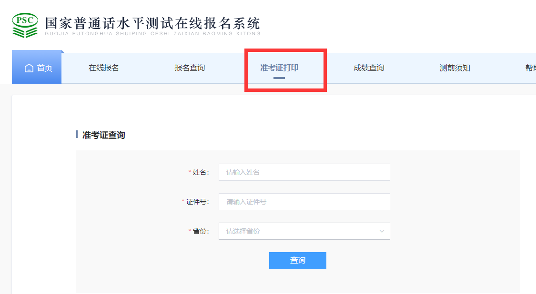The height and width of the screenshot is (294, 536).
Task: Click the 省份 field label
Action: pos(200,231)
